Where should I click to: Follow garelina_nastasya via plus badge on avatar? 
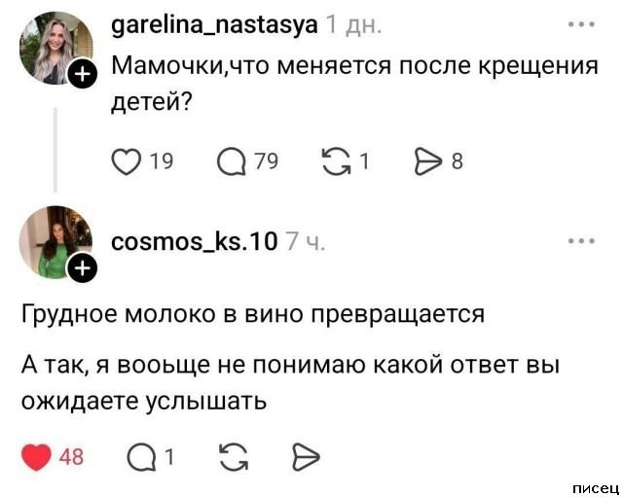(x=83, y=74)
